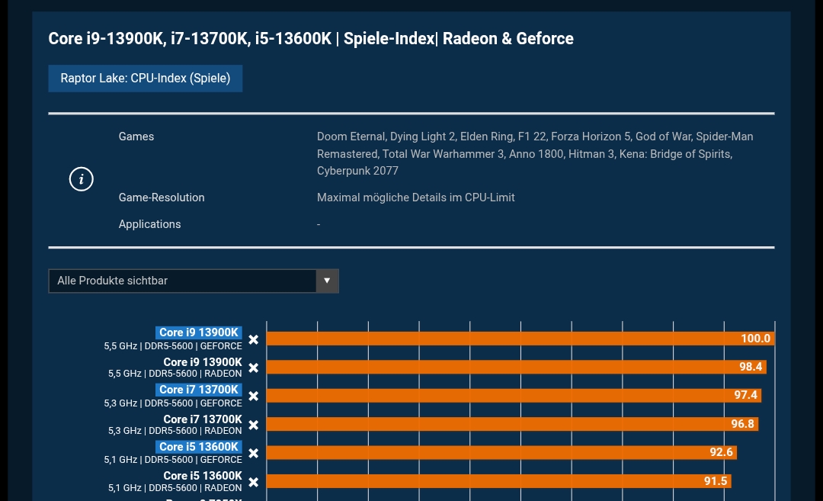The image size is (823, 501).
Task: Click the Game-Resolution row label
Action: click(x=162, y=198)
